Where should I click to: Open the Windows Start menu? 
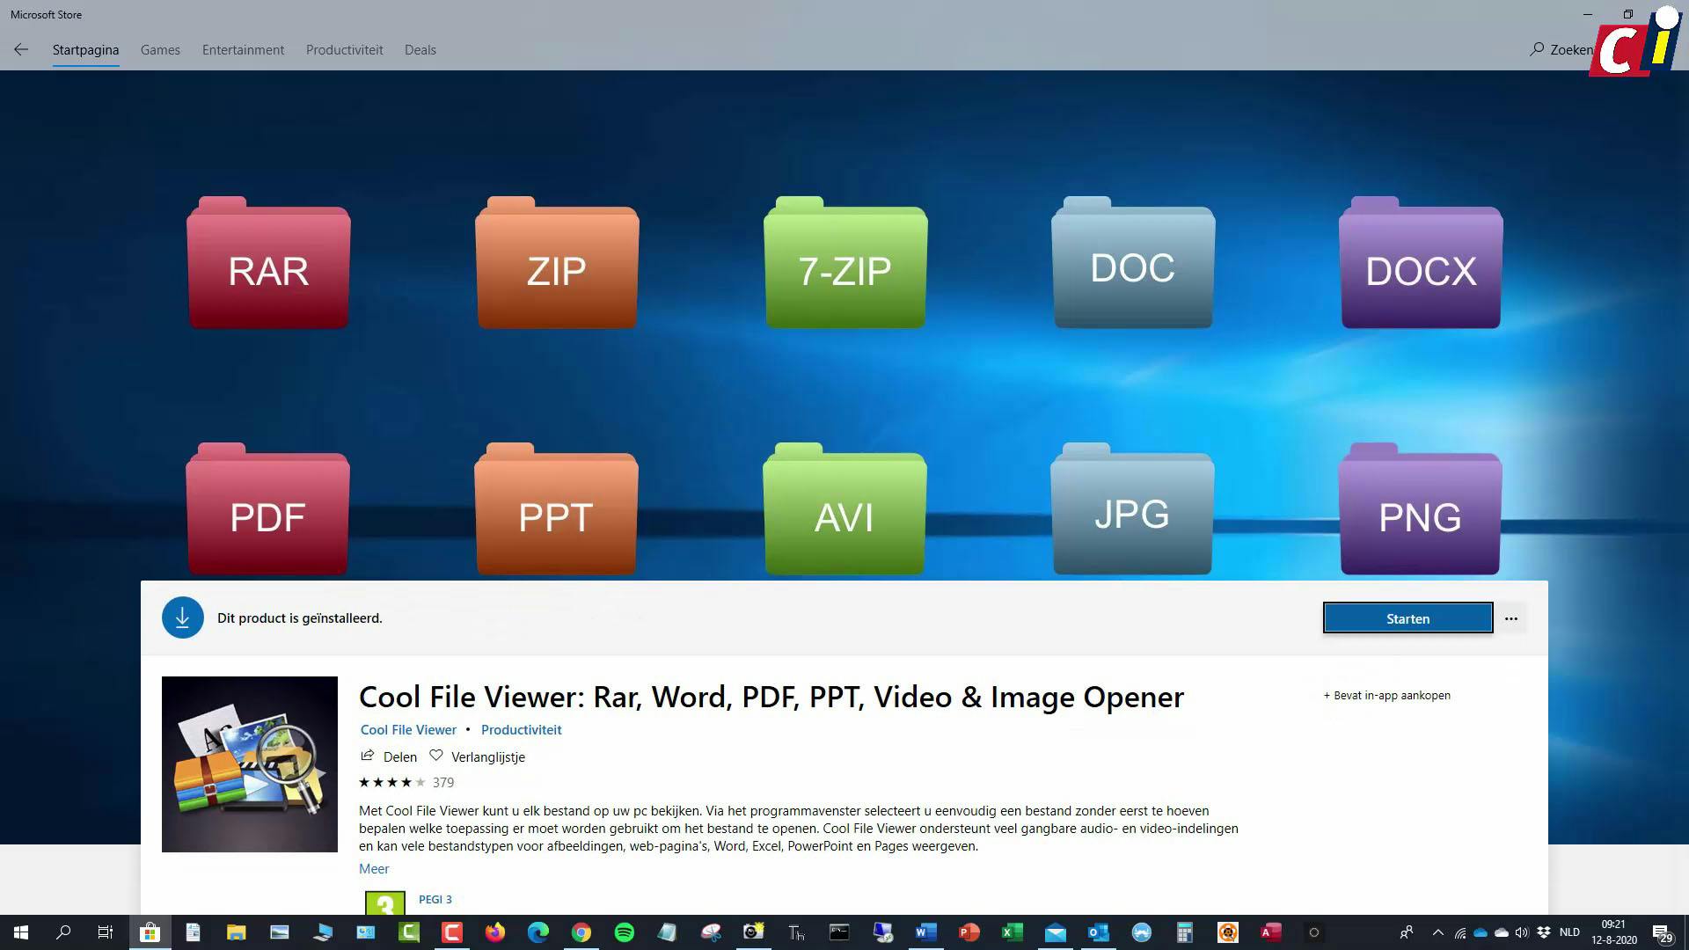click(x=18, y=932)
